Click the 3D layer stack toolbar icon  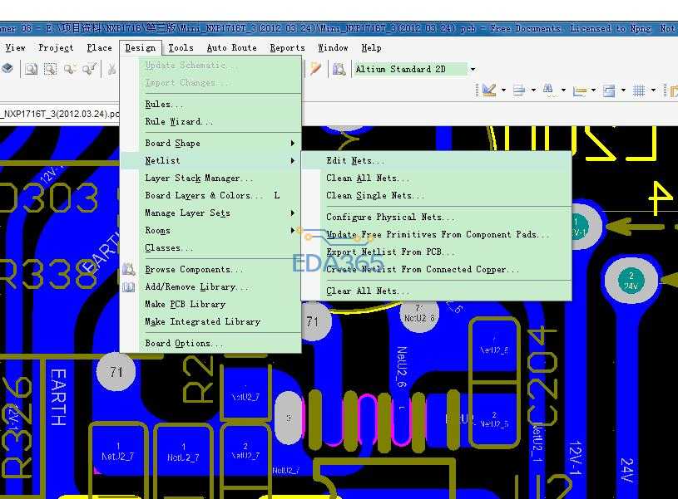[7, 69]
